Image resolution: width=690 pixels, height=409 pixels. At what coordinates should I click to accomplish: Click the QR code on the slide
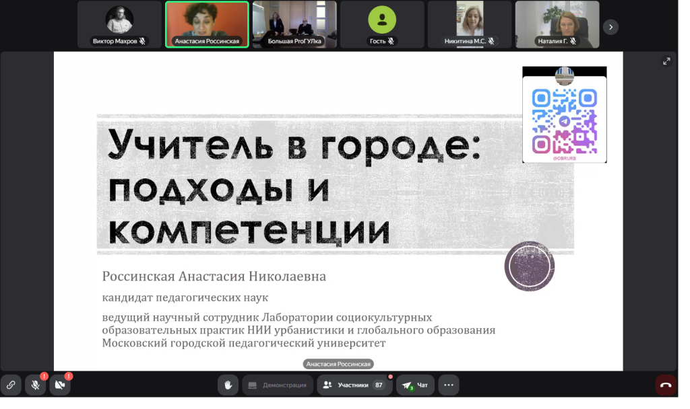[x=564, y=120]
